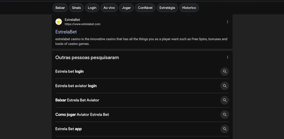Click search icon for Estrela bet aviator login
Image resolution: width=284 pixels, height=139 pixels.
point(225,86)
